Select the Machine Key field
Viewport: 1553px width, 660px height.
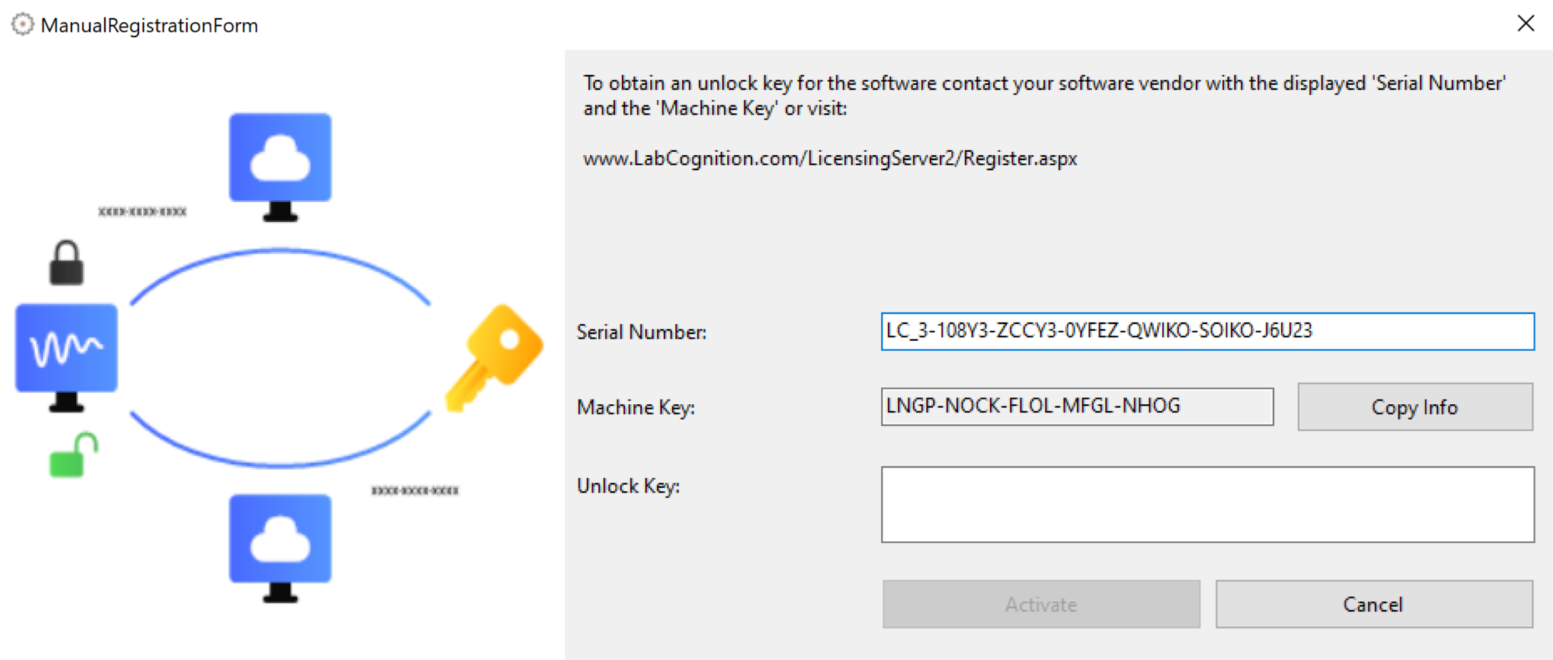pyautogui.click(x=1076, y=406)
